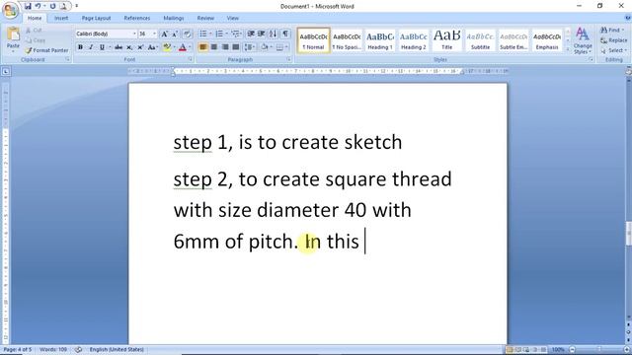
Task: Toggle underline formatting
Action: point(102,47)
